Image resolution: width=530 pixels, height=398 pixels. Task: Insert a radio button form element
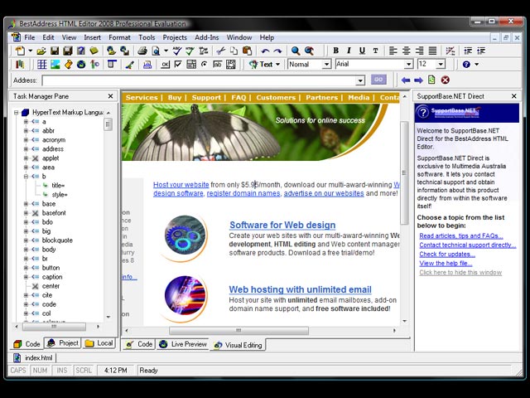tap(205, 64)
